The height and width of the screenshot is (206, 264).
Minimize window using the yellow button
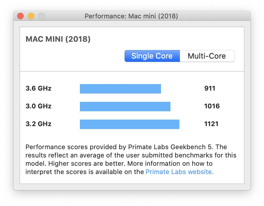click(x=31, y=16)
